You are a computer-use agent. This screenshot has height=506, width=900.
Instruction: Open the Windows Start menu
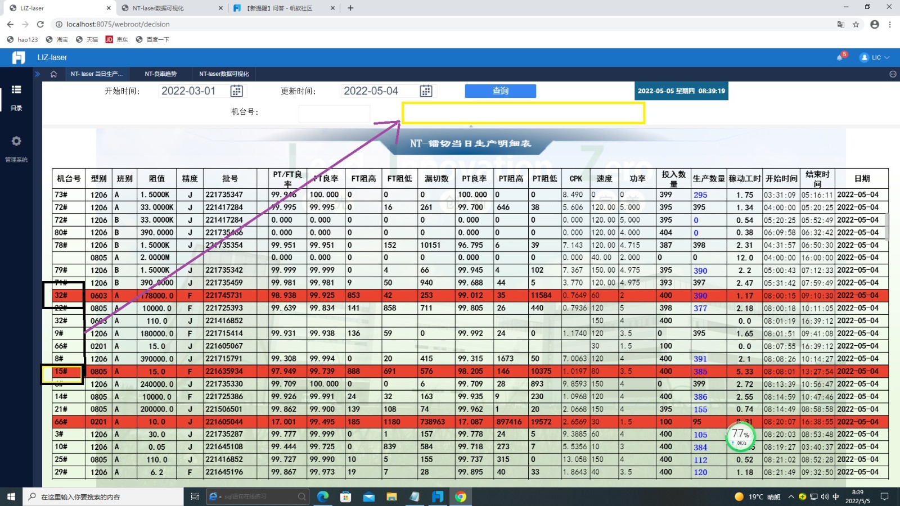click(x=11, y=496)
